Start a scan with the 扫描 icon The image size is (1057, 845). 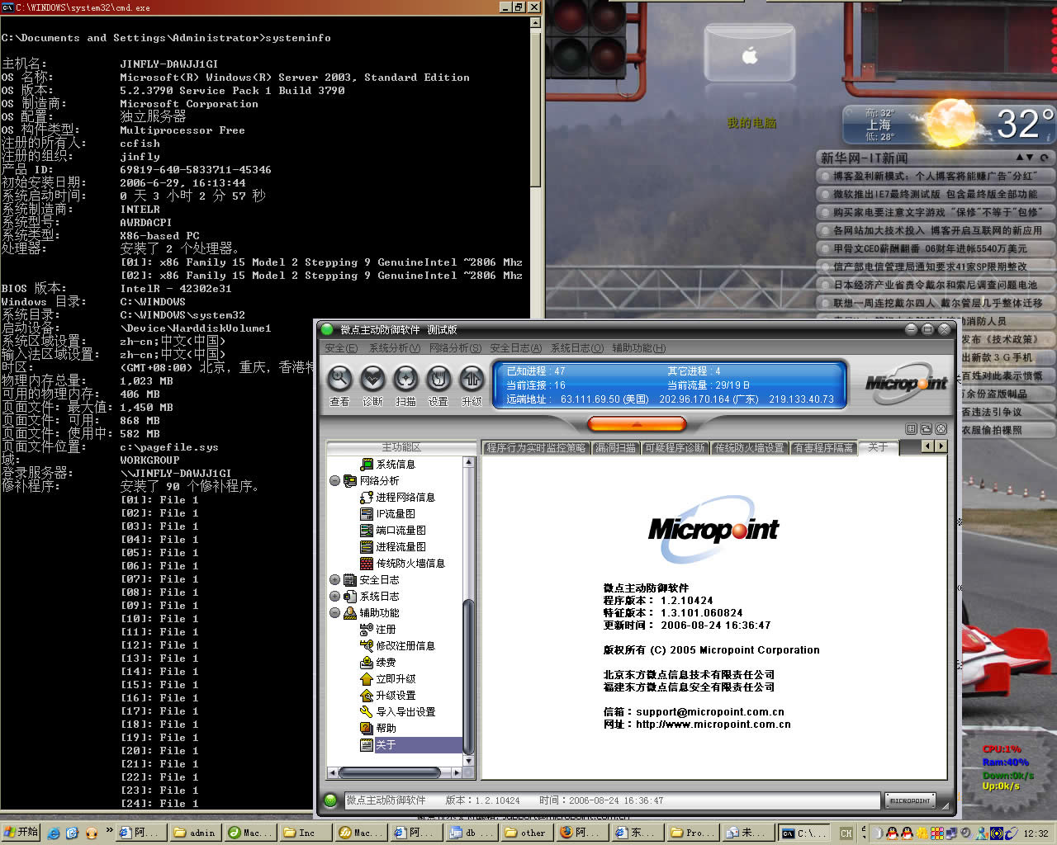point(405,380)
